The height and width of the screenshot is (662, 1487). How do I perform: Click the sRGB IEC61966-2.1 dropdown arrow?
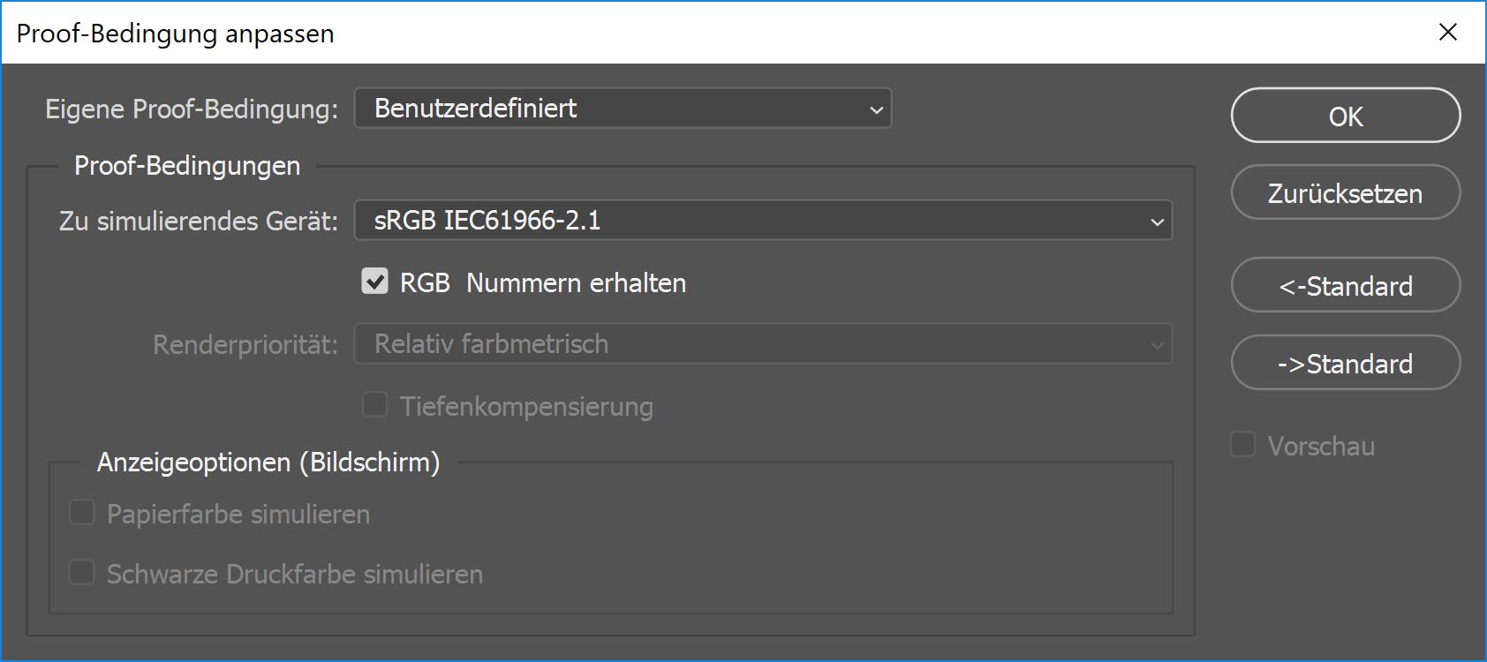tap(1157, 222)
